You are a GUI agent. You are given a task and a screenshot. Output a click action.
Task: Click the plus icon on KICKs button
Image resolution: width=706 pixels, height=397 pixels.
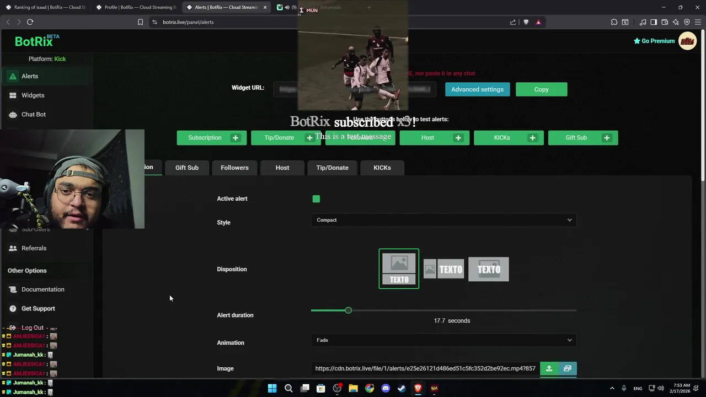532,138
